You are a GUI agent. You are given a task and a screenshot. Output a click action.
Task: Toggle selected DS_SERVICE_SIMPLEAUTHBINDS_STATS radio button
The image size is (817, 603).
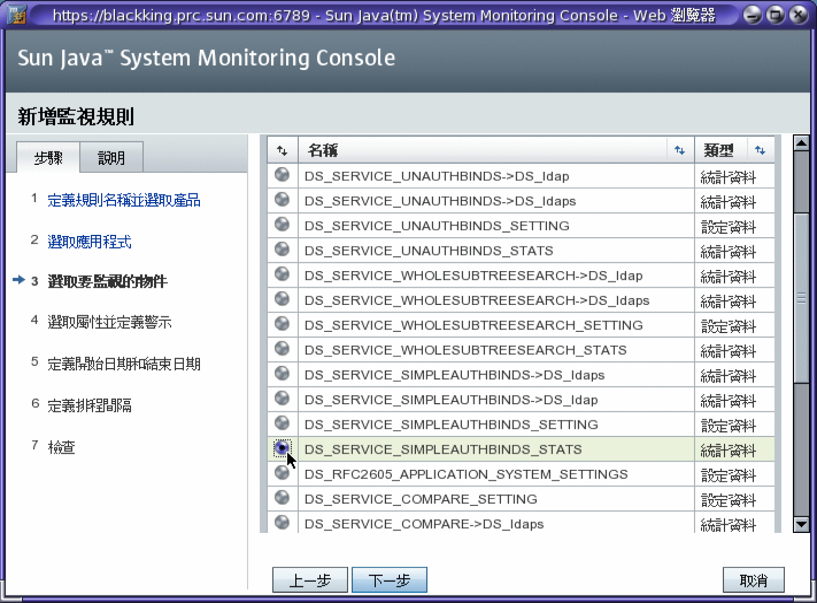point(282,448)
